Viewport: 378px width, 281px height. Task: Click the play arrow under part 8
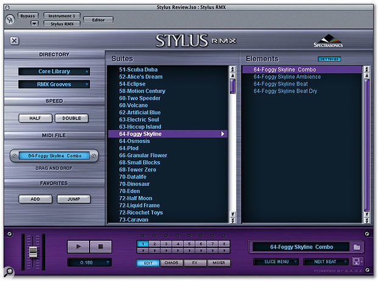pos(224,251)
